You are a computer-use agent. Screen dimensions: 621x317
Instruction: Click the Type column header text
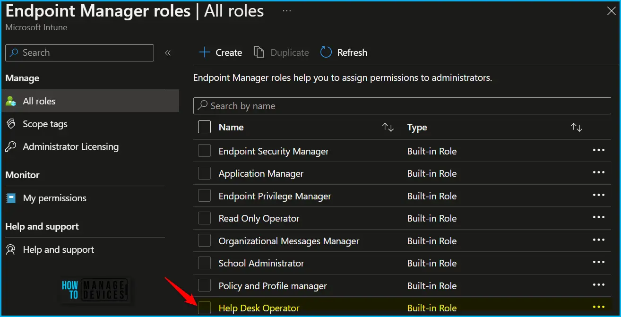tap(417, 127)
